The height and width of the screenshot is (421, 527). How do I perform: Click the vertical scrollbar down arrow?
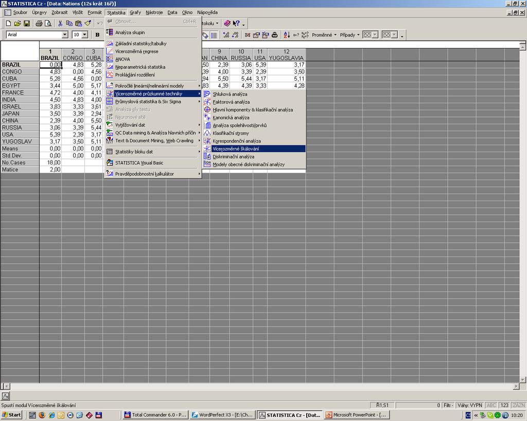point(523,380)
